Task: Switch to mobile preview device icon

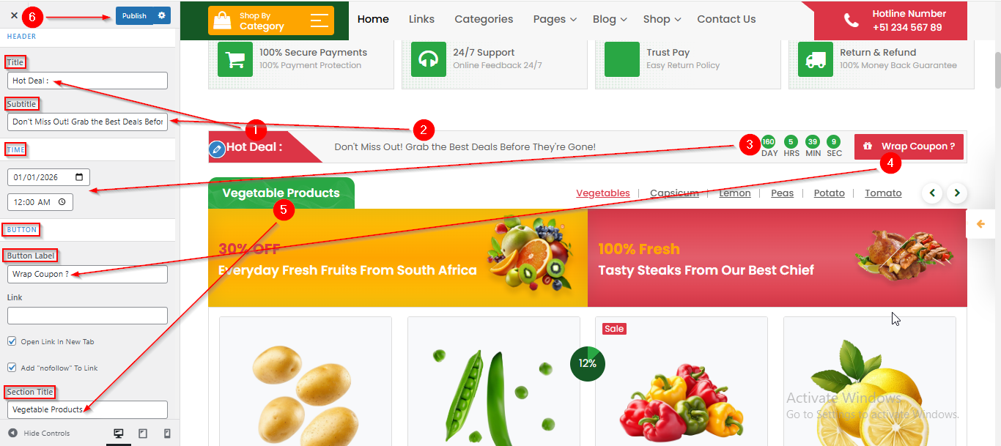Action: tap(167, 434)
